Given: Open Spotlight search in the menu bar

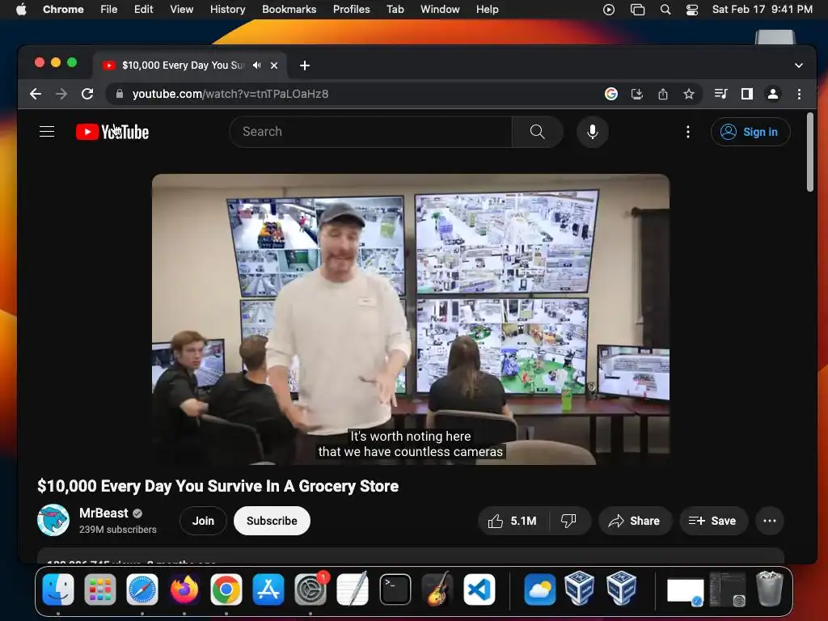Looking at the screenshot, I should click(x=665, y=10).
